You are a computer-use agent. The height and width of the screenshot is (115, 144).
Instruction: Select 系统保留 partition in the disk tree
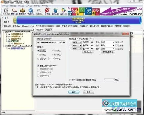17,34
